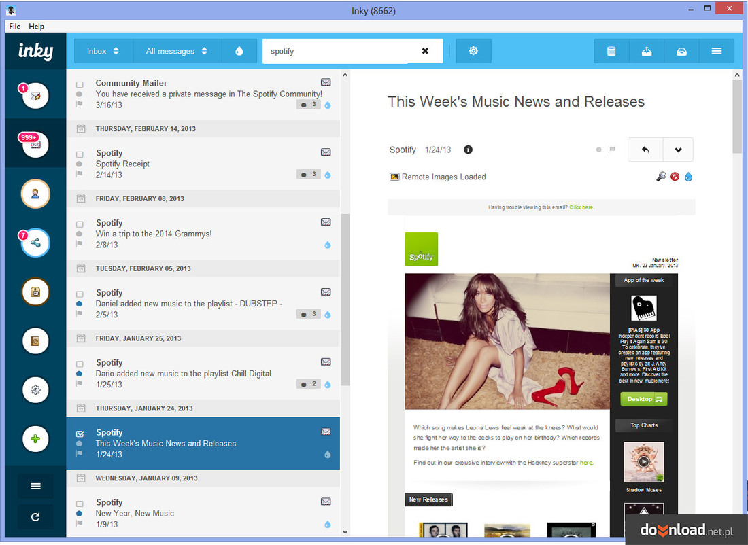Image resolution: width=748 pixels, height=545 pixels.
Task: Click the outbox upload tray icon in toolbar
Action: pos(647,51)
